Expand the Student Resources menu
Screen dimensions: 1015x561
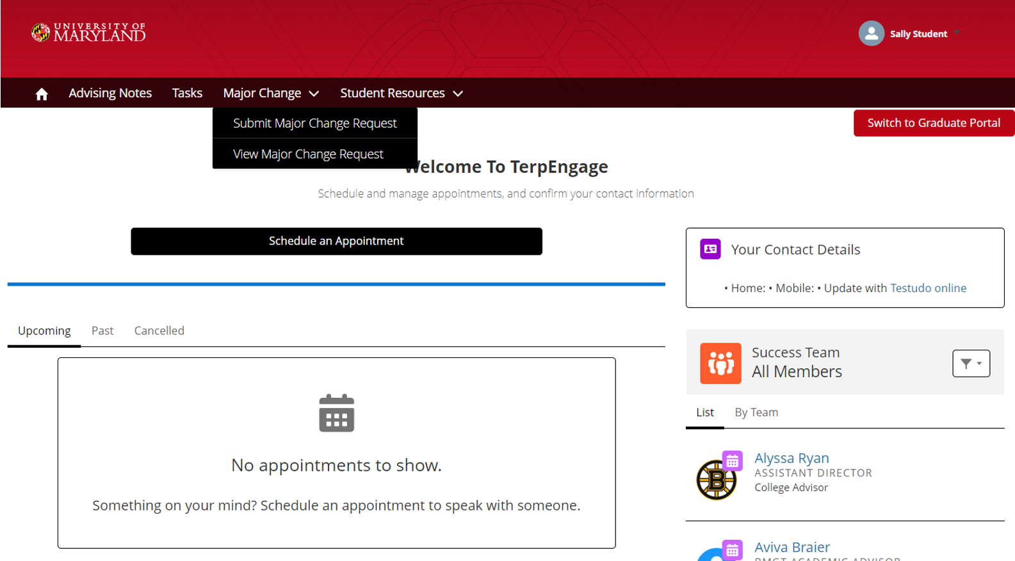coord(402,93)
